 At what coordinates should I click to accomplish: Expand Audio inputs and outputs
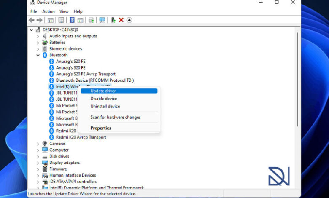(x=38, y=36)
